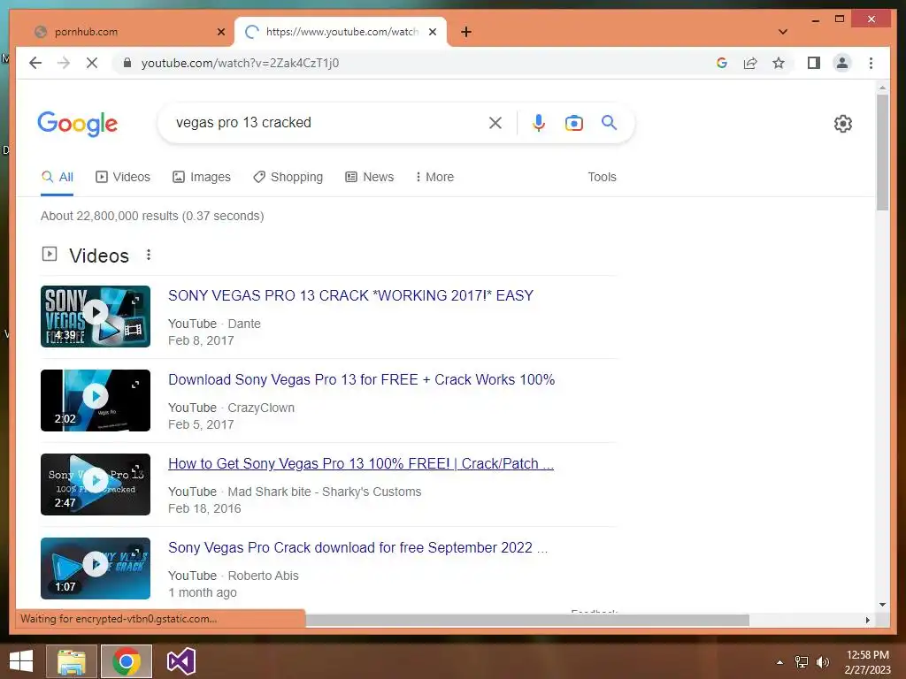Open the search Tools options
906x679 pixels.
pos(602,177)
